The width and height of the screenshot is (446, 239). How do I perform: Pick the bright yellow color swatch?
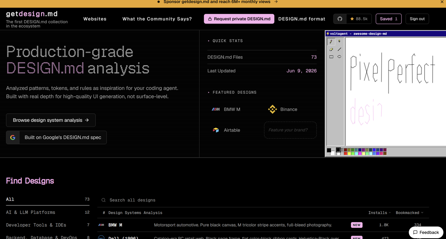click(x=349, y=154)
